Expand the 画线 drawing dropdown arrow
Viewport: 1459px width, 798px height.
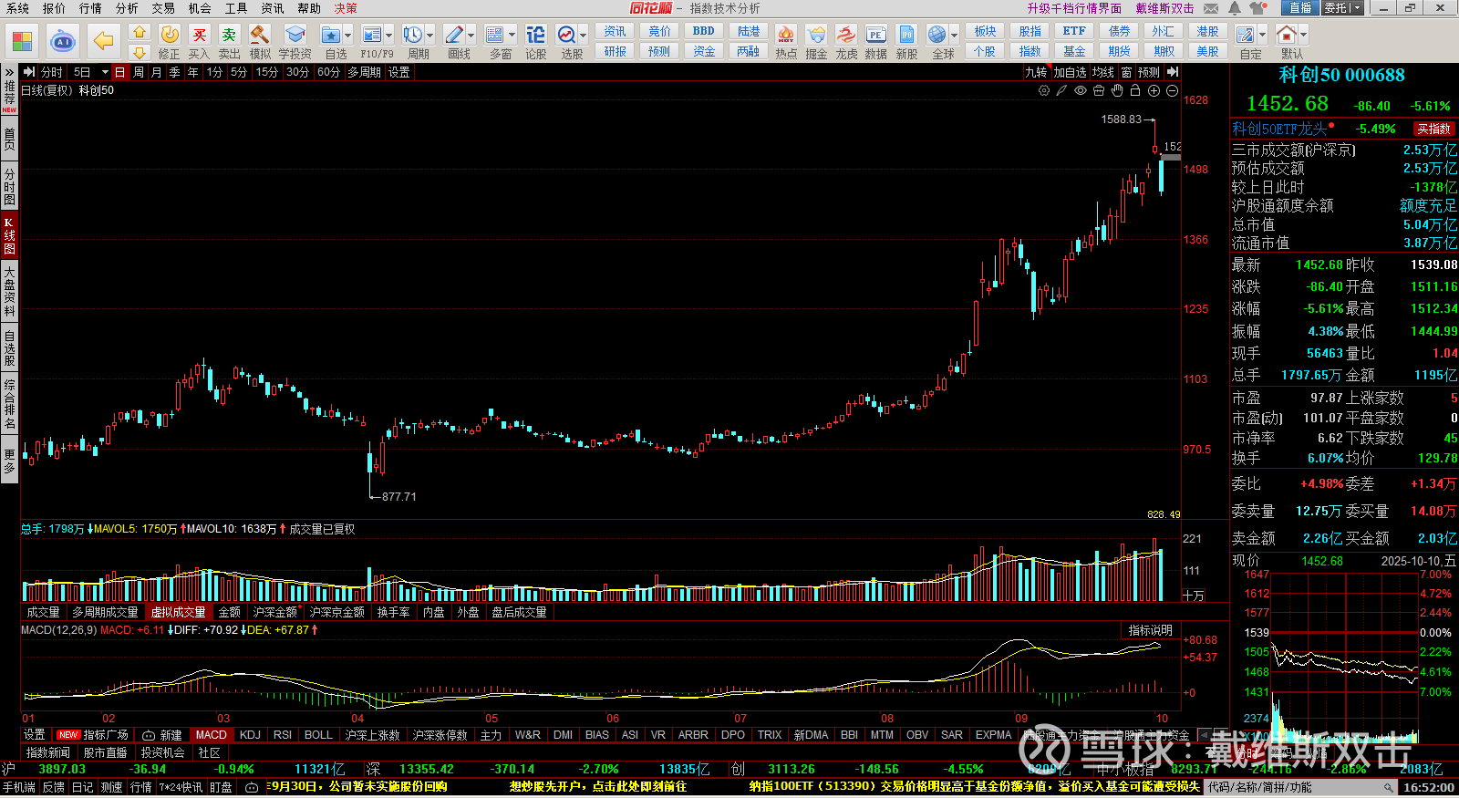(471, 36)
